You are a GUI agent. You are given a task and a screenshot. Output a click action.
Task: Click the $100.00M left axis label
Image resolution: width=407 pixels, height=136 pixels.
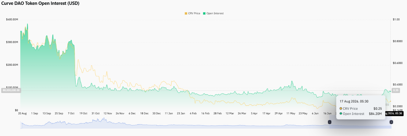tap(12, 87)
